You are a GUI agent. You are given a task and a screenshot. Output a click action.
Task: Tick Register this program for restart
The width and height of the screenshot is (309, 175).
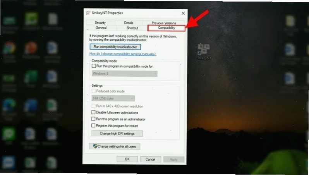point(93,125)
